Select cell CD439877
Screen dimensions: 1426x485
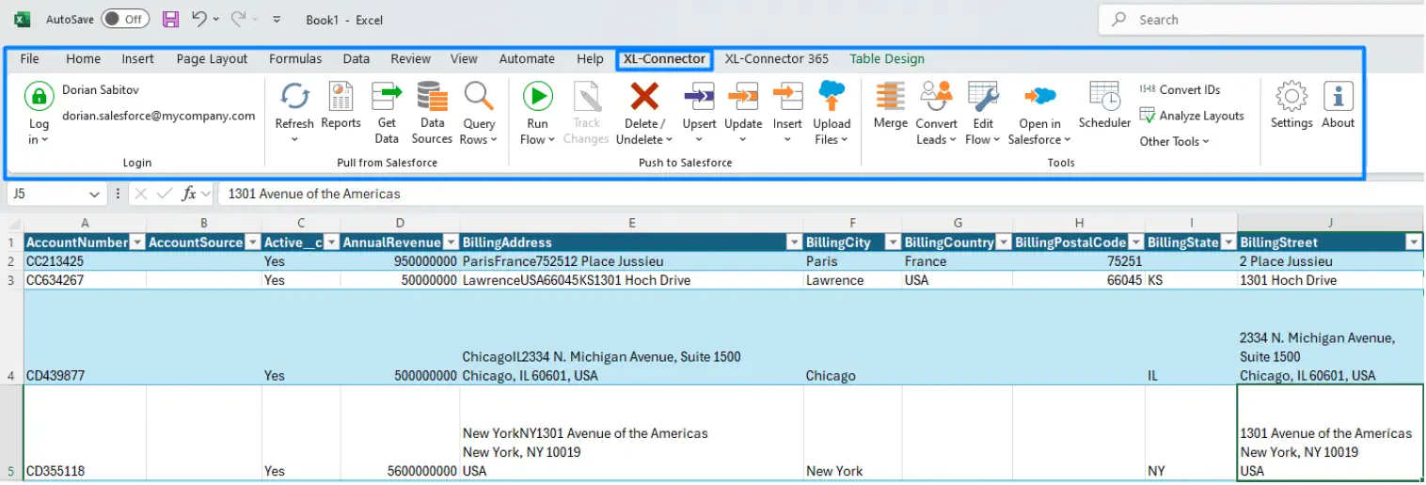[x=85, y=337]
